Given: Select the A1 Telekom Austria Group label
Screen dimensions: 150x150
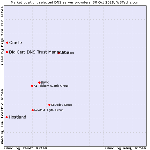Looking at the screenshot, I should coord(51,86).
